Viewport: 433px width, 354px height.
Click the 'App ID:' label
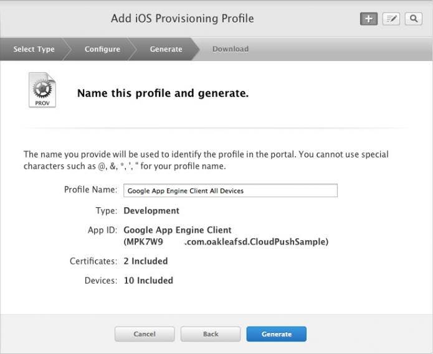point(102,230)
